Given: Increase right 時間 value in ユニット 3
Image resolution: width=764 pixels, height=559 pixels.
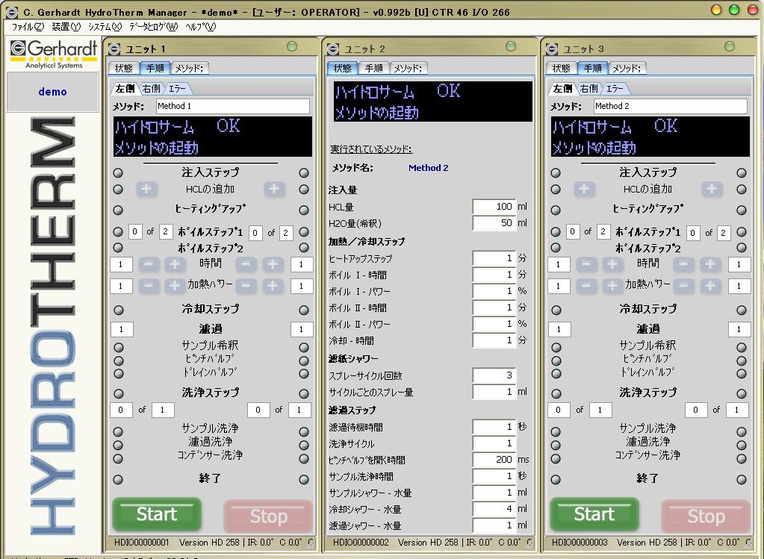Looking at the screenshot, I should pos(710,264).
